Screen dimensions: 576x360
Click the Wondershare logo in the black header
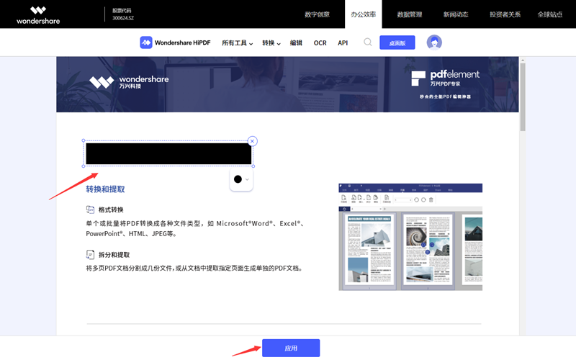pos(38,15)
